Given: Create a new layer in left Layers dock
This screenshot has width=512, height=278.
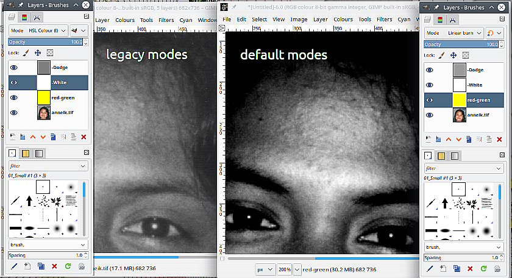Looking at the screenshot, I should [12, 137].
